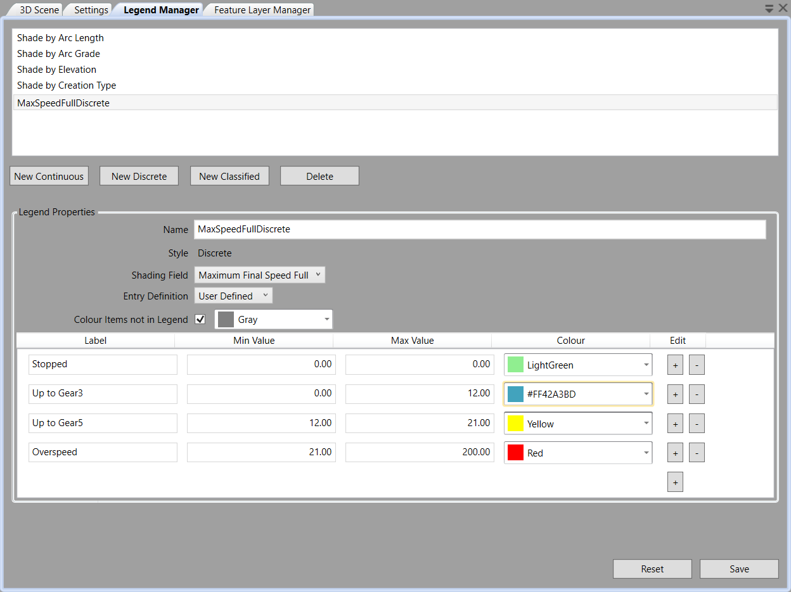791x592 pixels.
Task: Click plus button on Up to Gear3 row
Action: tap(675, 394)
